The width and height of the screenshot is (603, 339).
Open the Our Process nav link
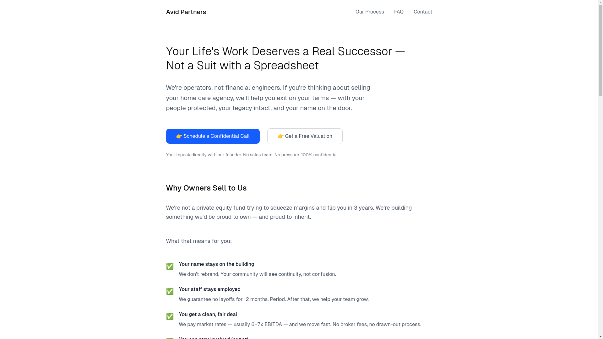(x=370, y=12)
